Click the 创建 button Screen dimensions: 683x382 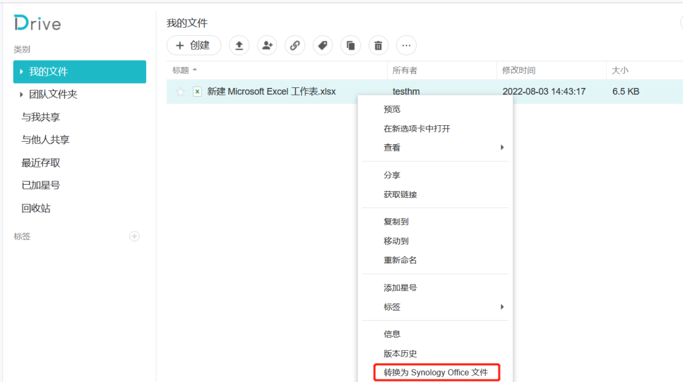point(194,45)
